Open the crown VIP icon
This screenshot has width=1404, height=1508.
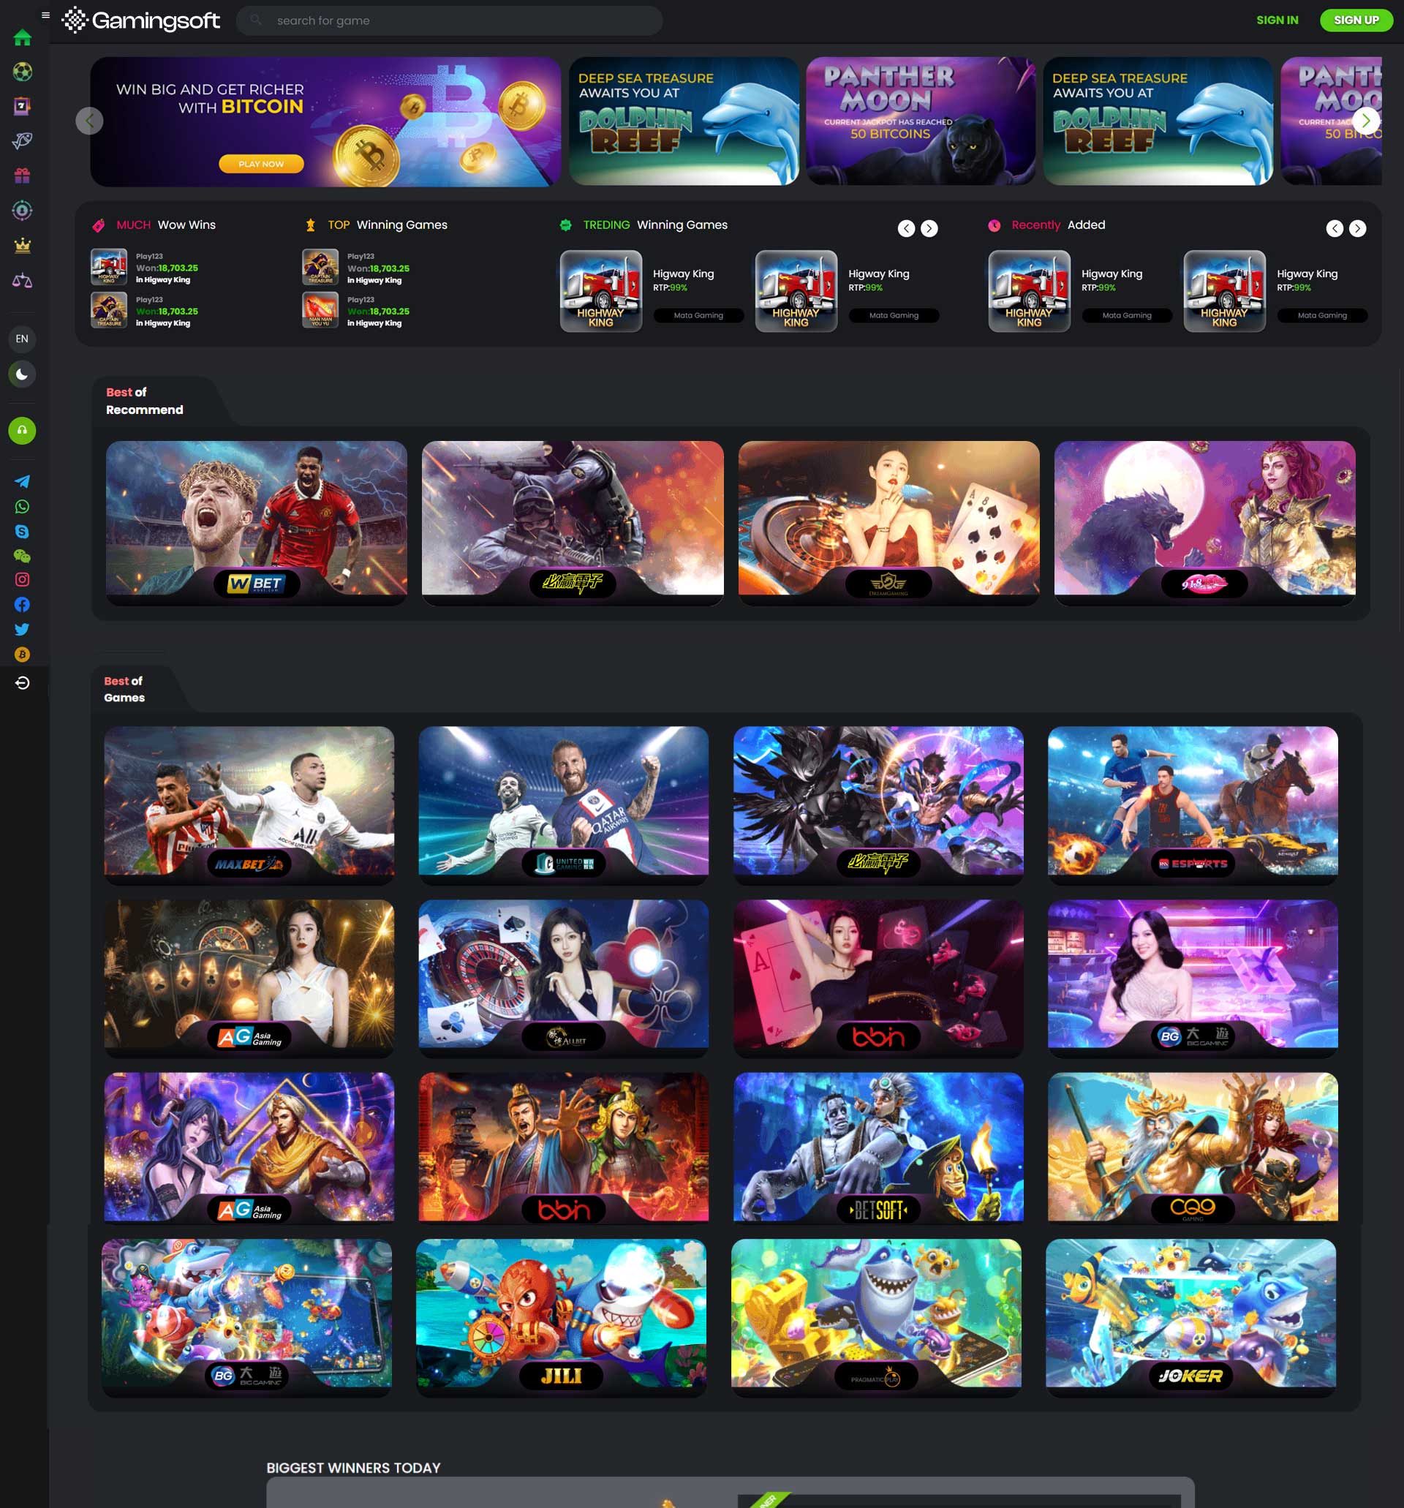[22, 246]
